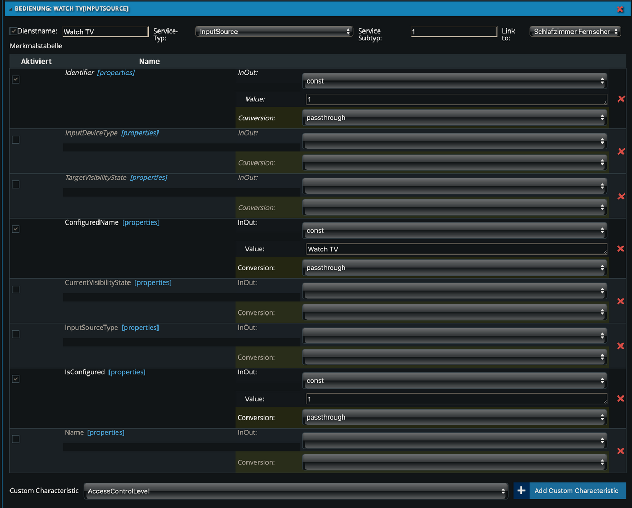Delete the IsConfigured characteristic row
The image size is (632, 508).
(x=620, y=399)
